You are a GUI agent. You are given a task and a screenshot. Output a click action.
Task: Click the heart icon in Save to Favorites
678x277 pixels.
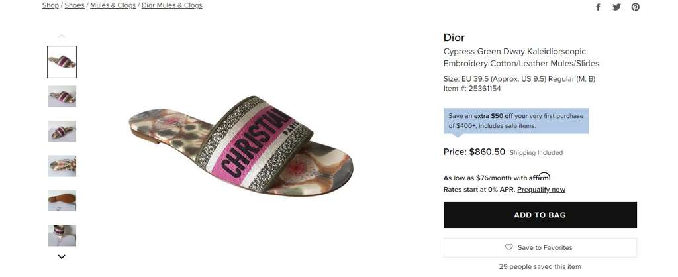point(509,247)
